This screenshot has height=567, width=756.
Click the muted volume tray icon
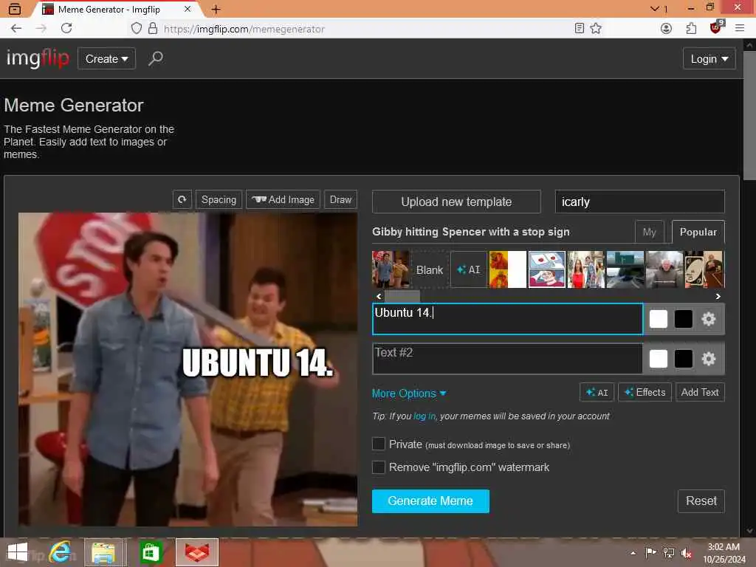coord(686,553)
